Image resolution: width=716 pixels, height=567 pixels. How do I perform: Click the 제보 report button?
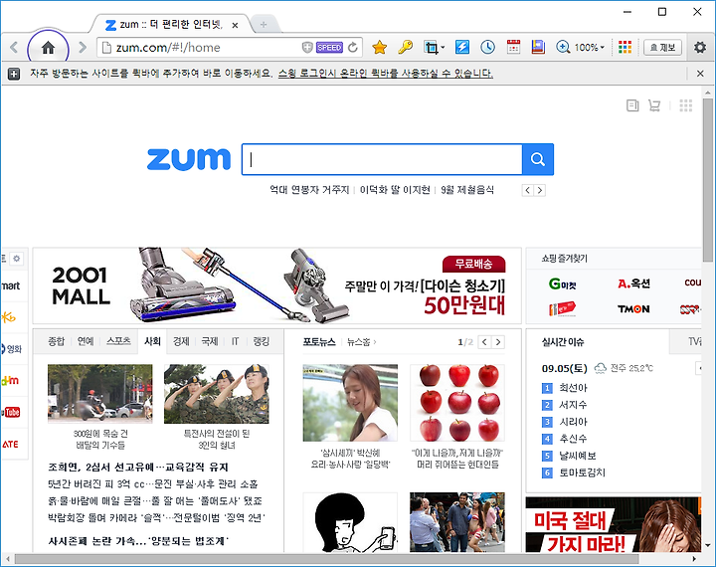[662, 48]
